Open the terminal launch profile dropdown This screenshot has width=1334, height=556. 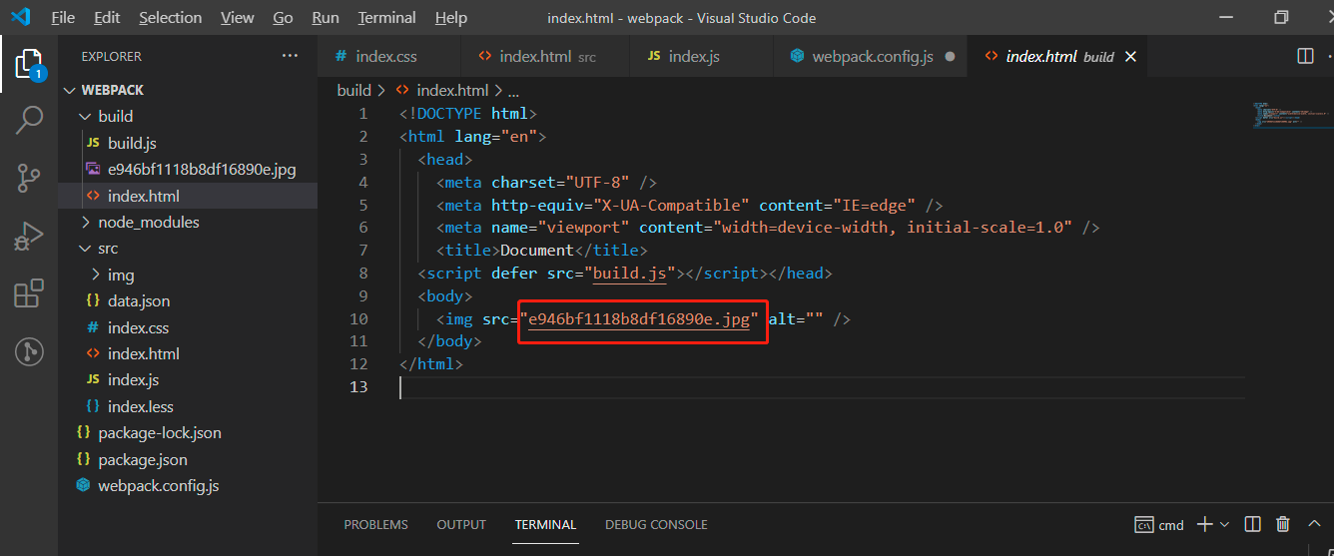click(1224, 524)
